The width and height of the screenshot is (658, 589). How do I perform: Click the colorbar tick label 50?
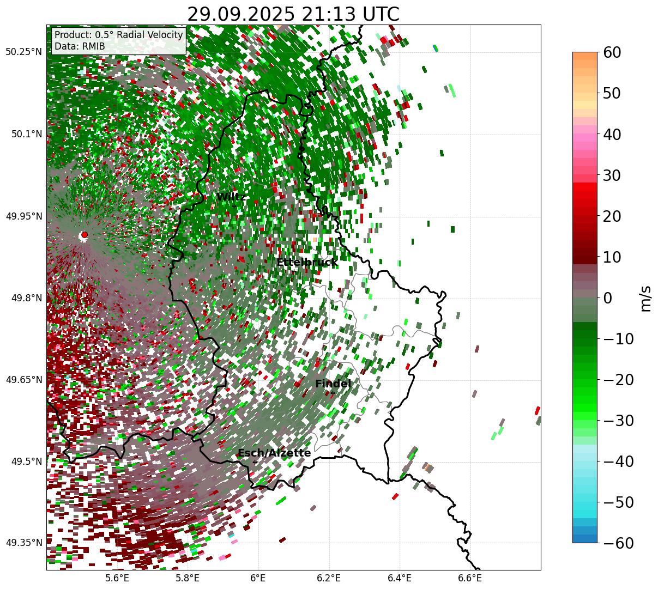[x=613, y=93]
